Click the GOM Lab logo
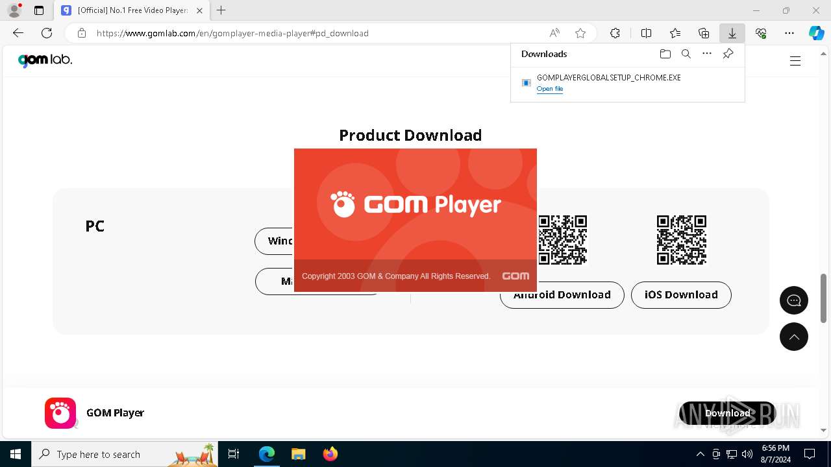 click(x=45, y=60)
